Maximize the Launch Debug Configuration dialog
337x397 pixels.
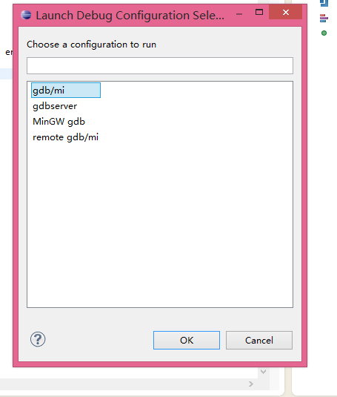point(259,12)
